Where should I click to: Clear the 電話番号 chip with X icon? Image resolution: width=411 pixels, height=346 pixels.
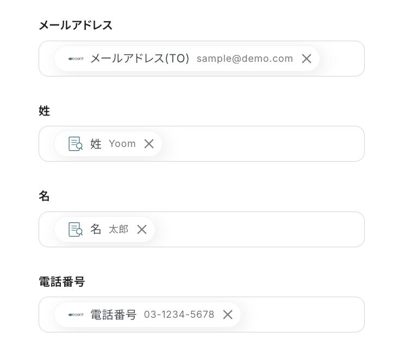228,315
